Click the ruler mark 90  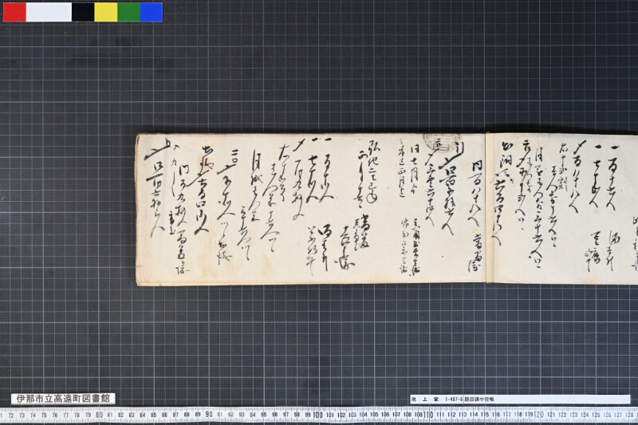(x=208, y=415)
